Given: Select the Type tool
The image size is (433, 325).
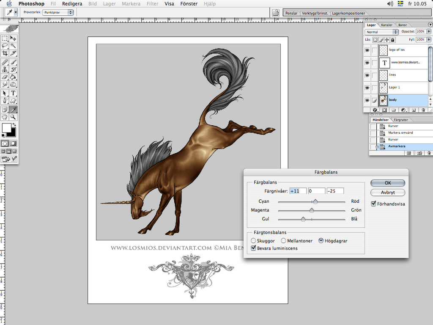Looking at the screenshot, I should click(13, 93).
